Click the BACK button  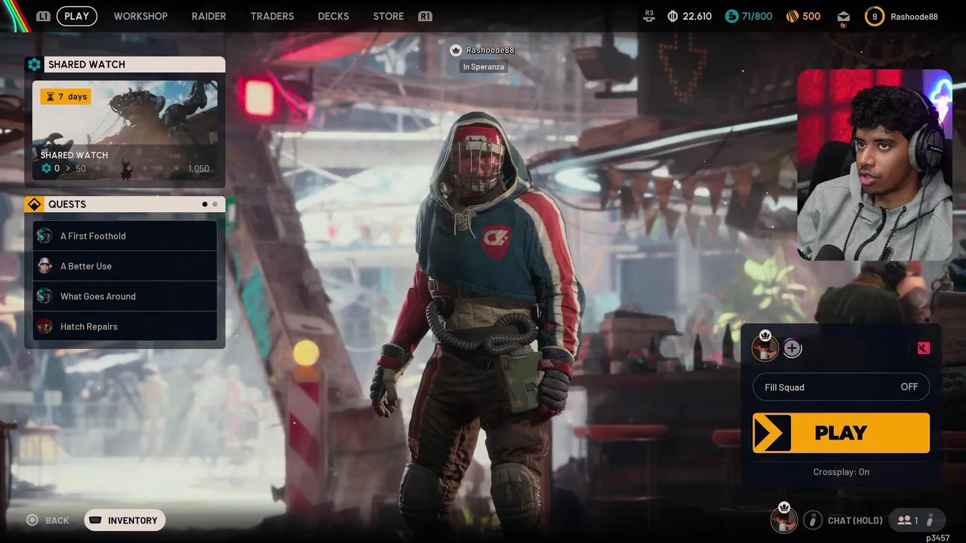pyautogui.click(x=48, y=520)
